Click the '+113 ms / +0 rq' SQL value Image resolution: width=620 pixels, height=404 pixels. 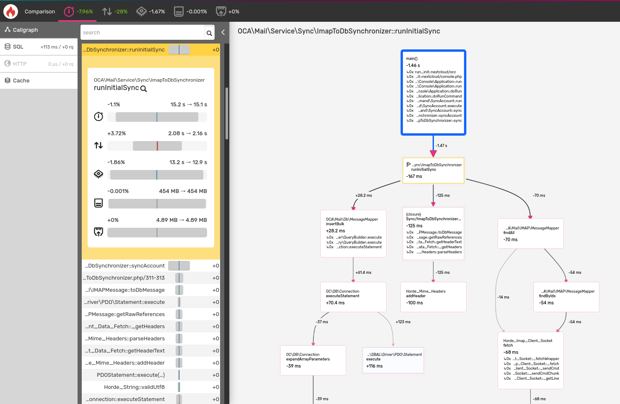point(57,47)
